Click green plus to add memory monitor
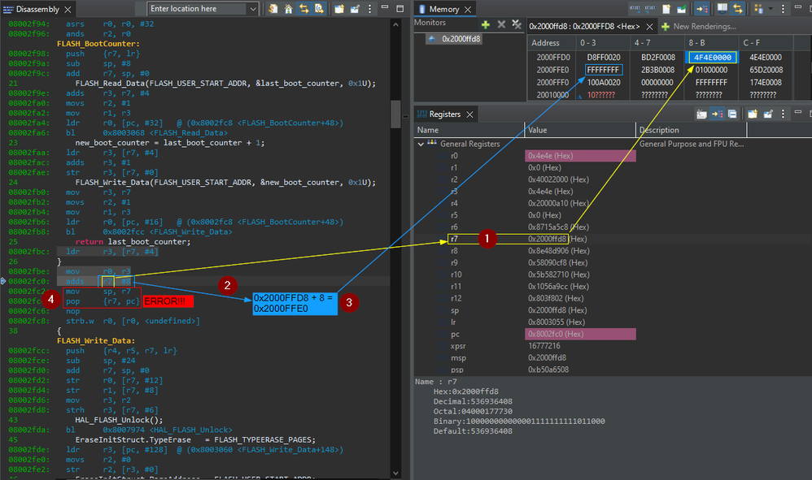The height and width of the screenshot is (480, 812). pyautogui.click(x=486, y=25)
